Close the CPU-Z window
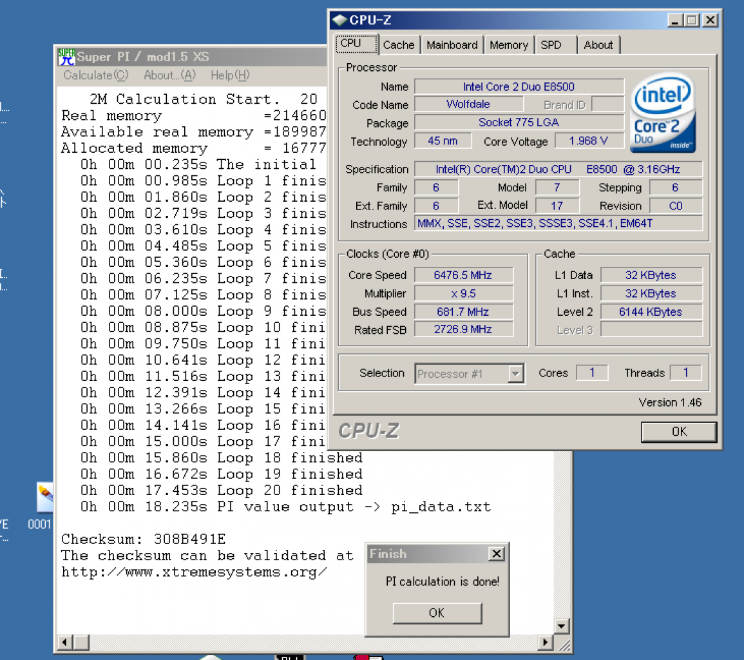The height and width of the screenshot is (660, 744). (711, 21)
